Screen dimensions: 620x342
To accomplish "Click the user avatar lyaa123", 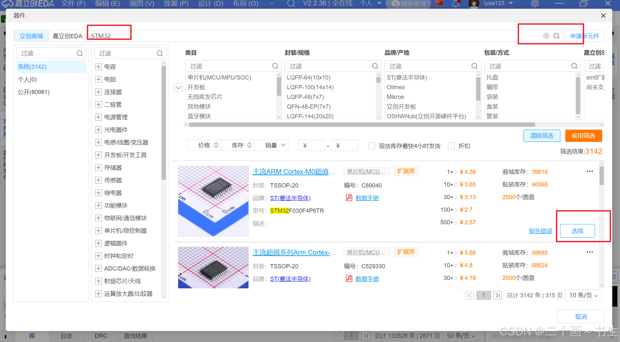I will click(x=474, y=4).
